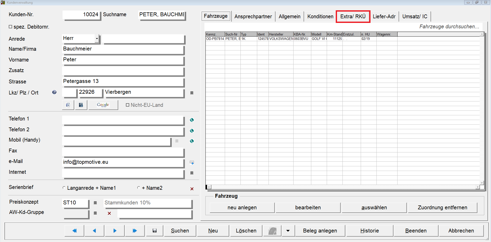Click the Preiskonzept field ST10
Screen dimensions: 491x242
point(75,203)
